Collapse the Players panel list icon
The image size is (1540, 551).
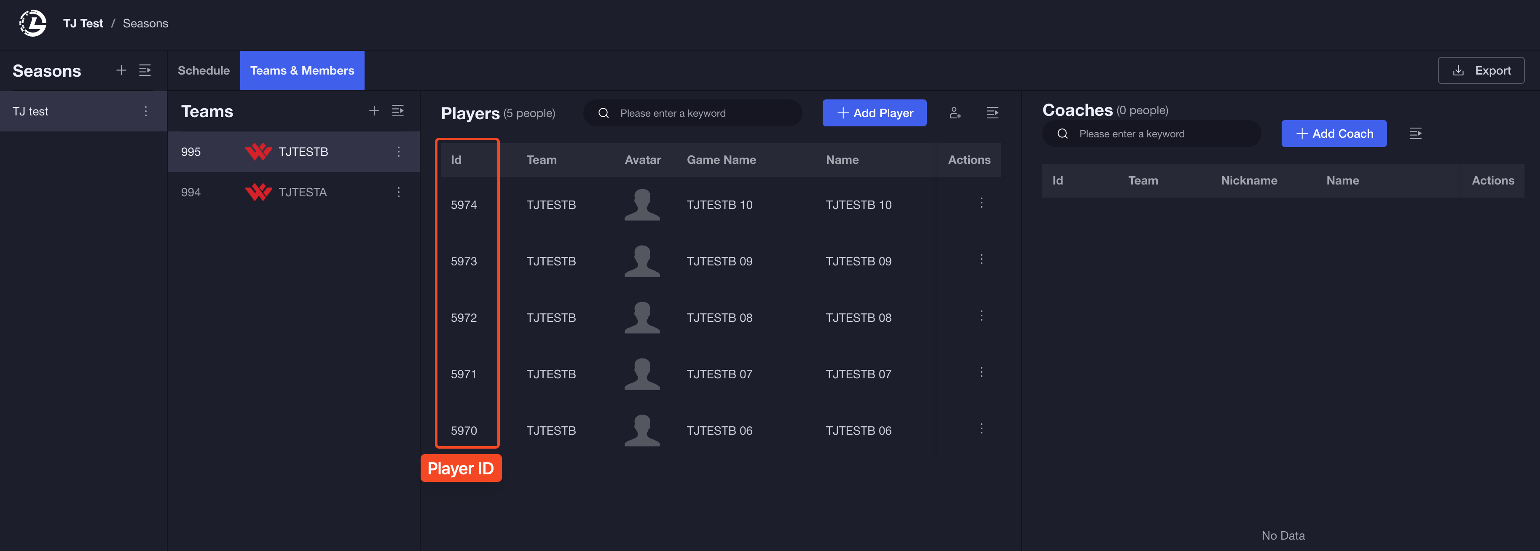pyautogui.click(x=992, y=113)
